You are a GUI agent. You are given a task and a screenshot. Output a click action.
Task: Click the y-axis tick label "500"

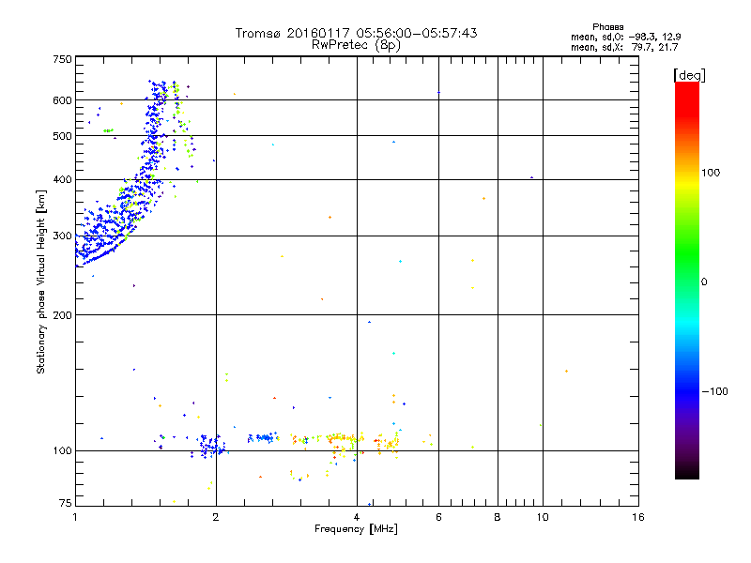(63, 136)
